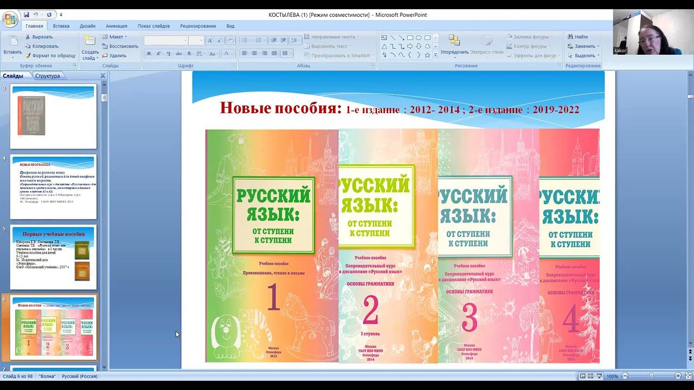Viewport: 694px width, 390px height.
Task: Open the change case Aa dropdown
Action: click(214, 54)
